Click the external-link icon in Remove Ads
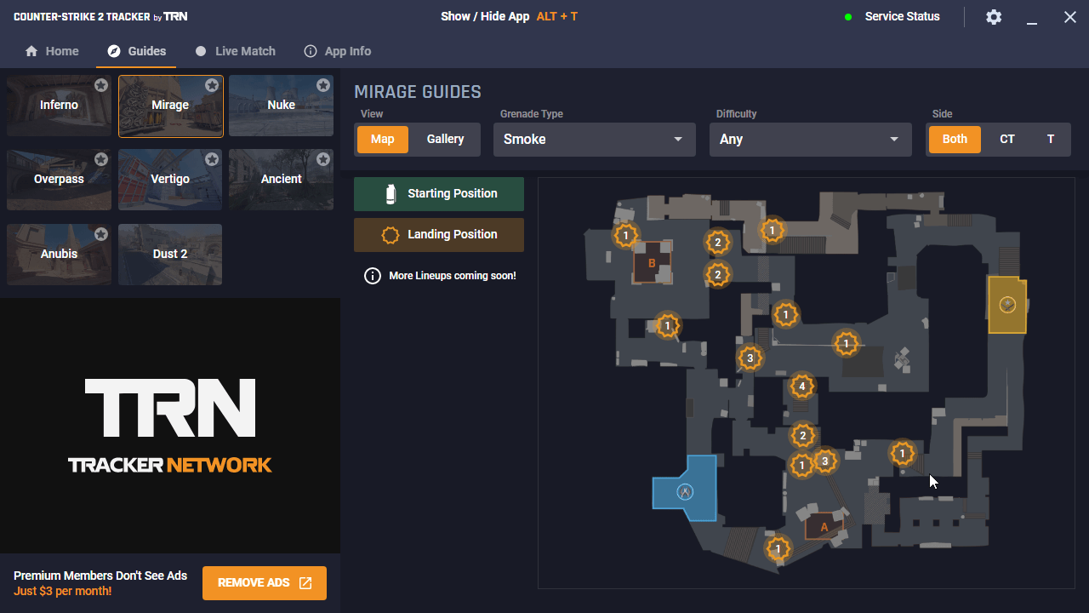The width and height of the screenshot is (1089, 613). [305, 583]
